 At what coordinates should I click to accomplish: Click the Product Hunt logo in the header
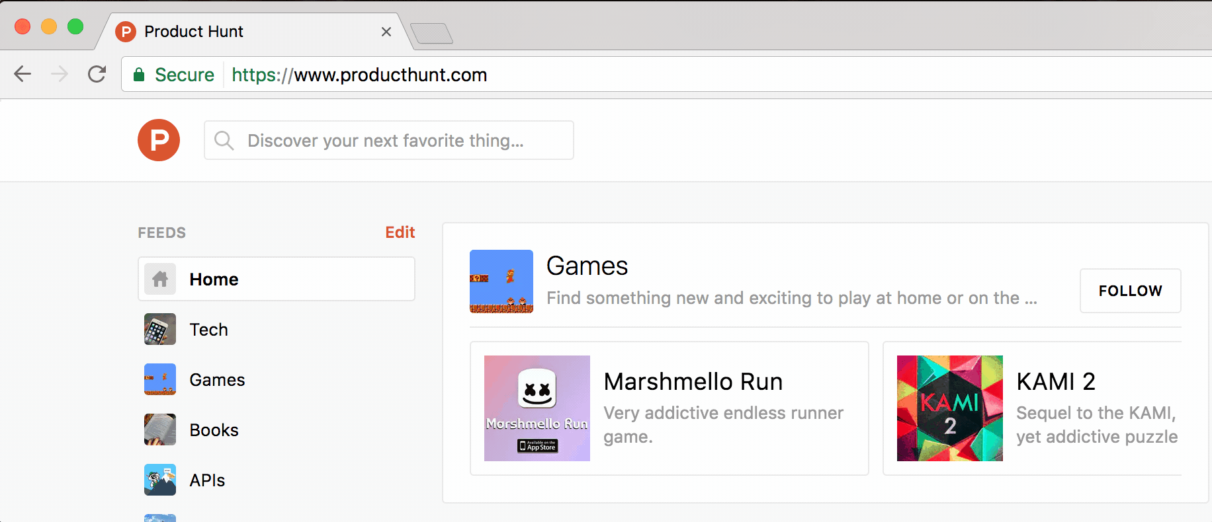[159, 140]
